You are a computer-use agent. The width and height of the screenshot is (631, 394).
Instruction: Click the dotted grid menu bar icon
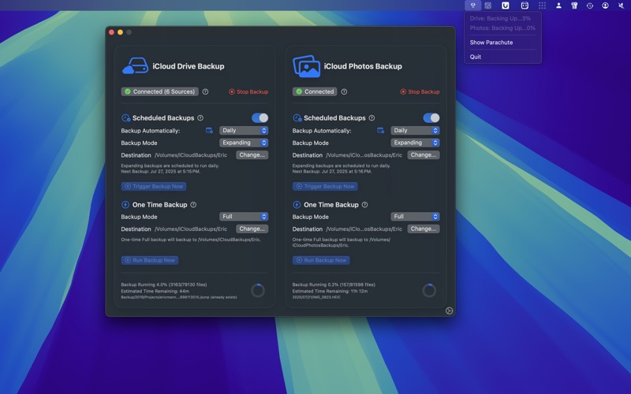click(x=542, y=6)
